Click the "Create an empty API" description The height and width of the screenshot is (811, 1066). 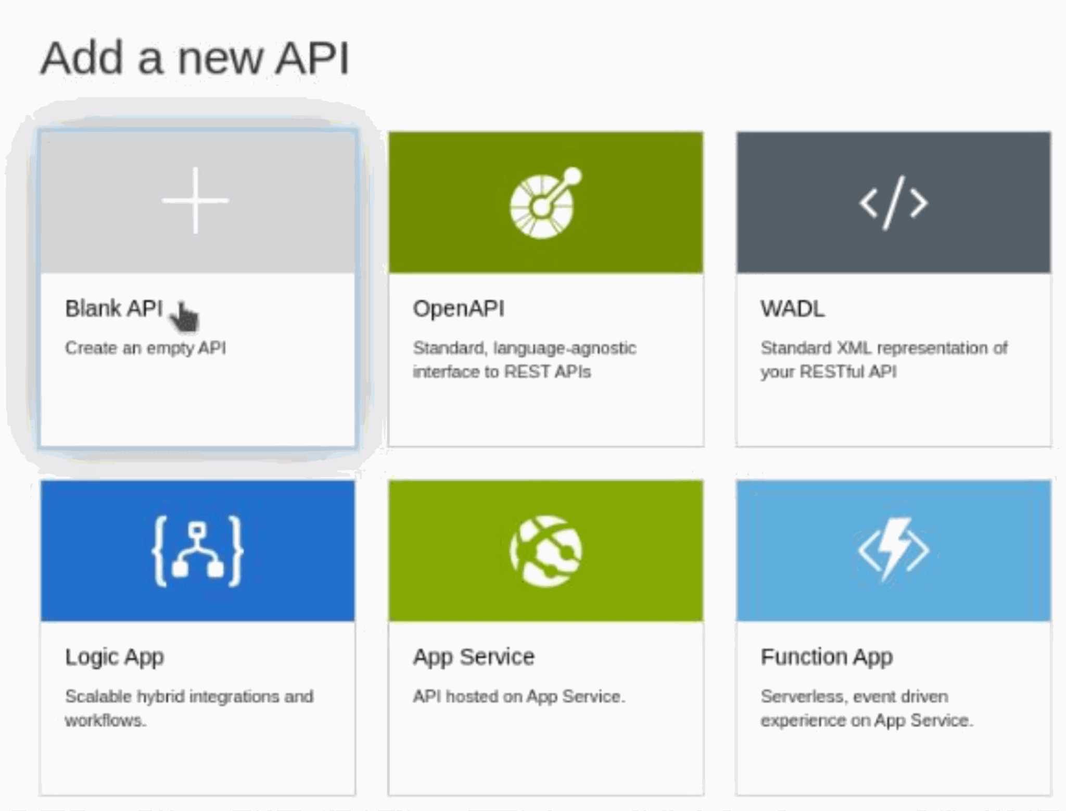(x=146, y=348)
